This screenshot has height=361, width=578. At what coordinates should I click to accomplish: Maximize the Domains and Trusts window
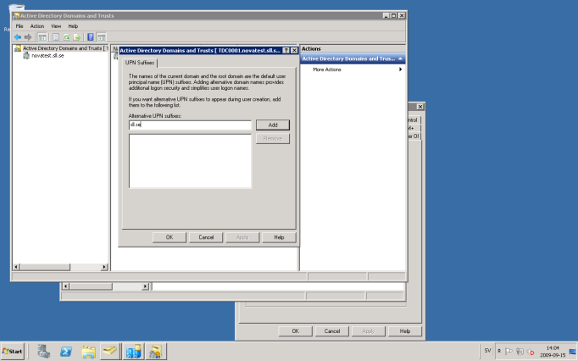tap(394, 16)
